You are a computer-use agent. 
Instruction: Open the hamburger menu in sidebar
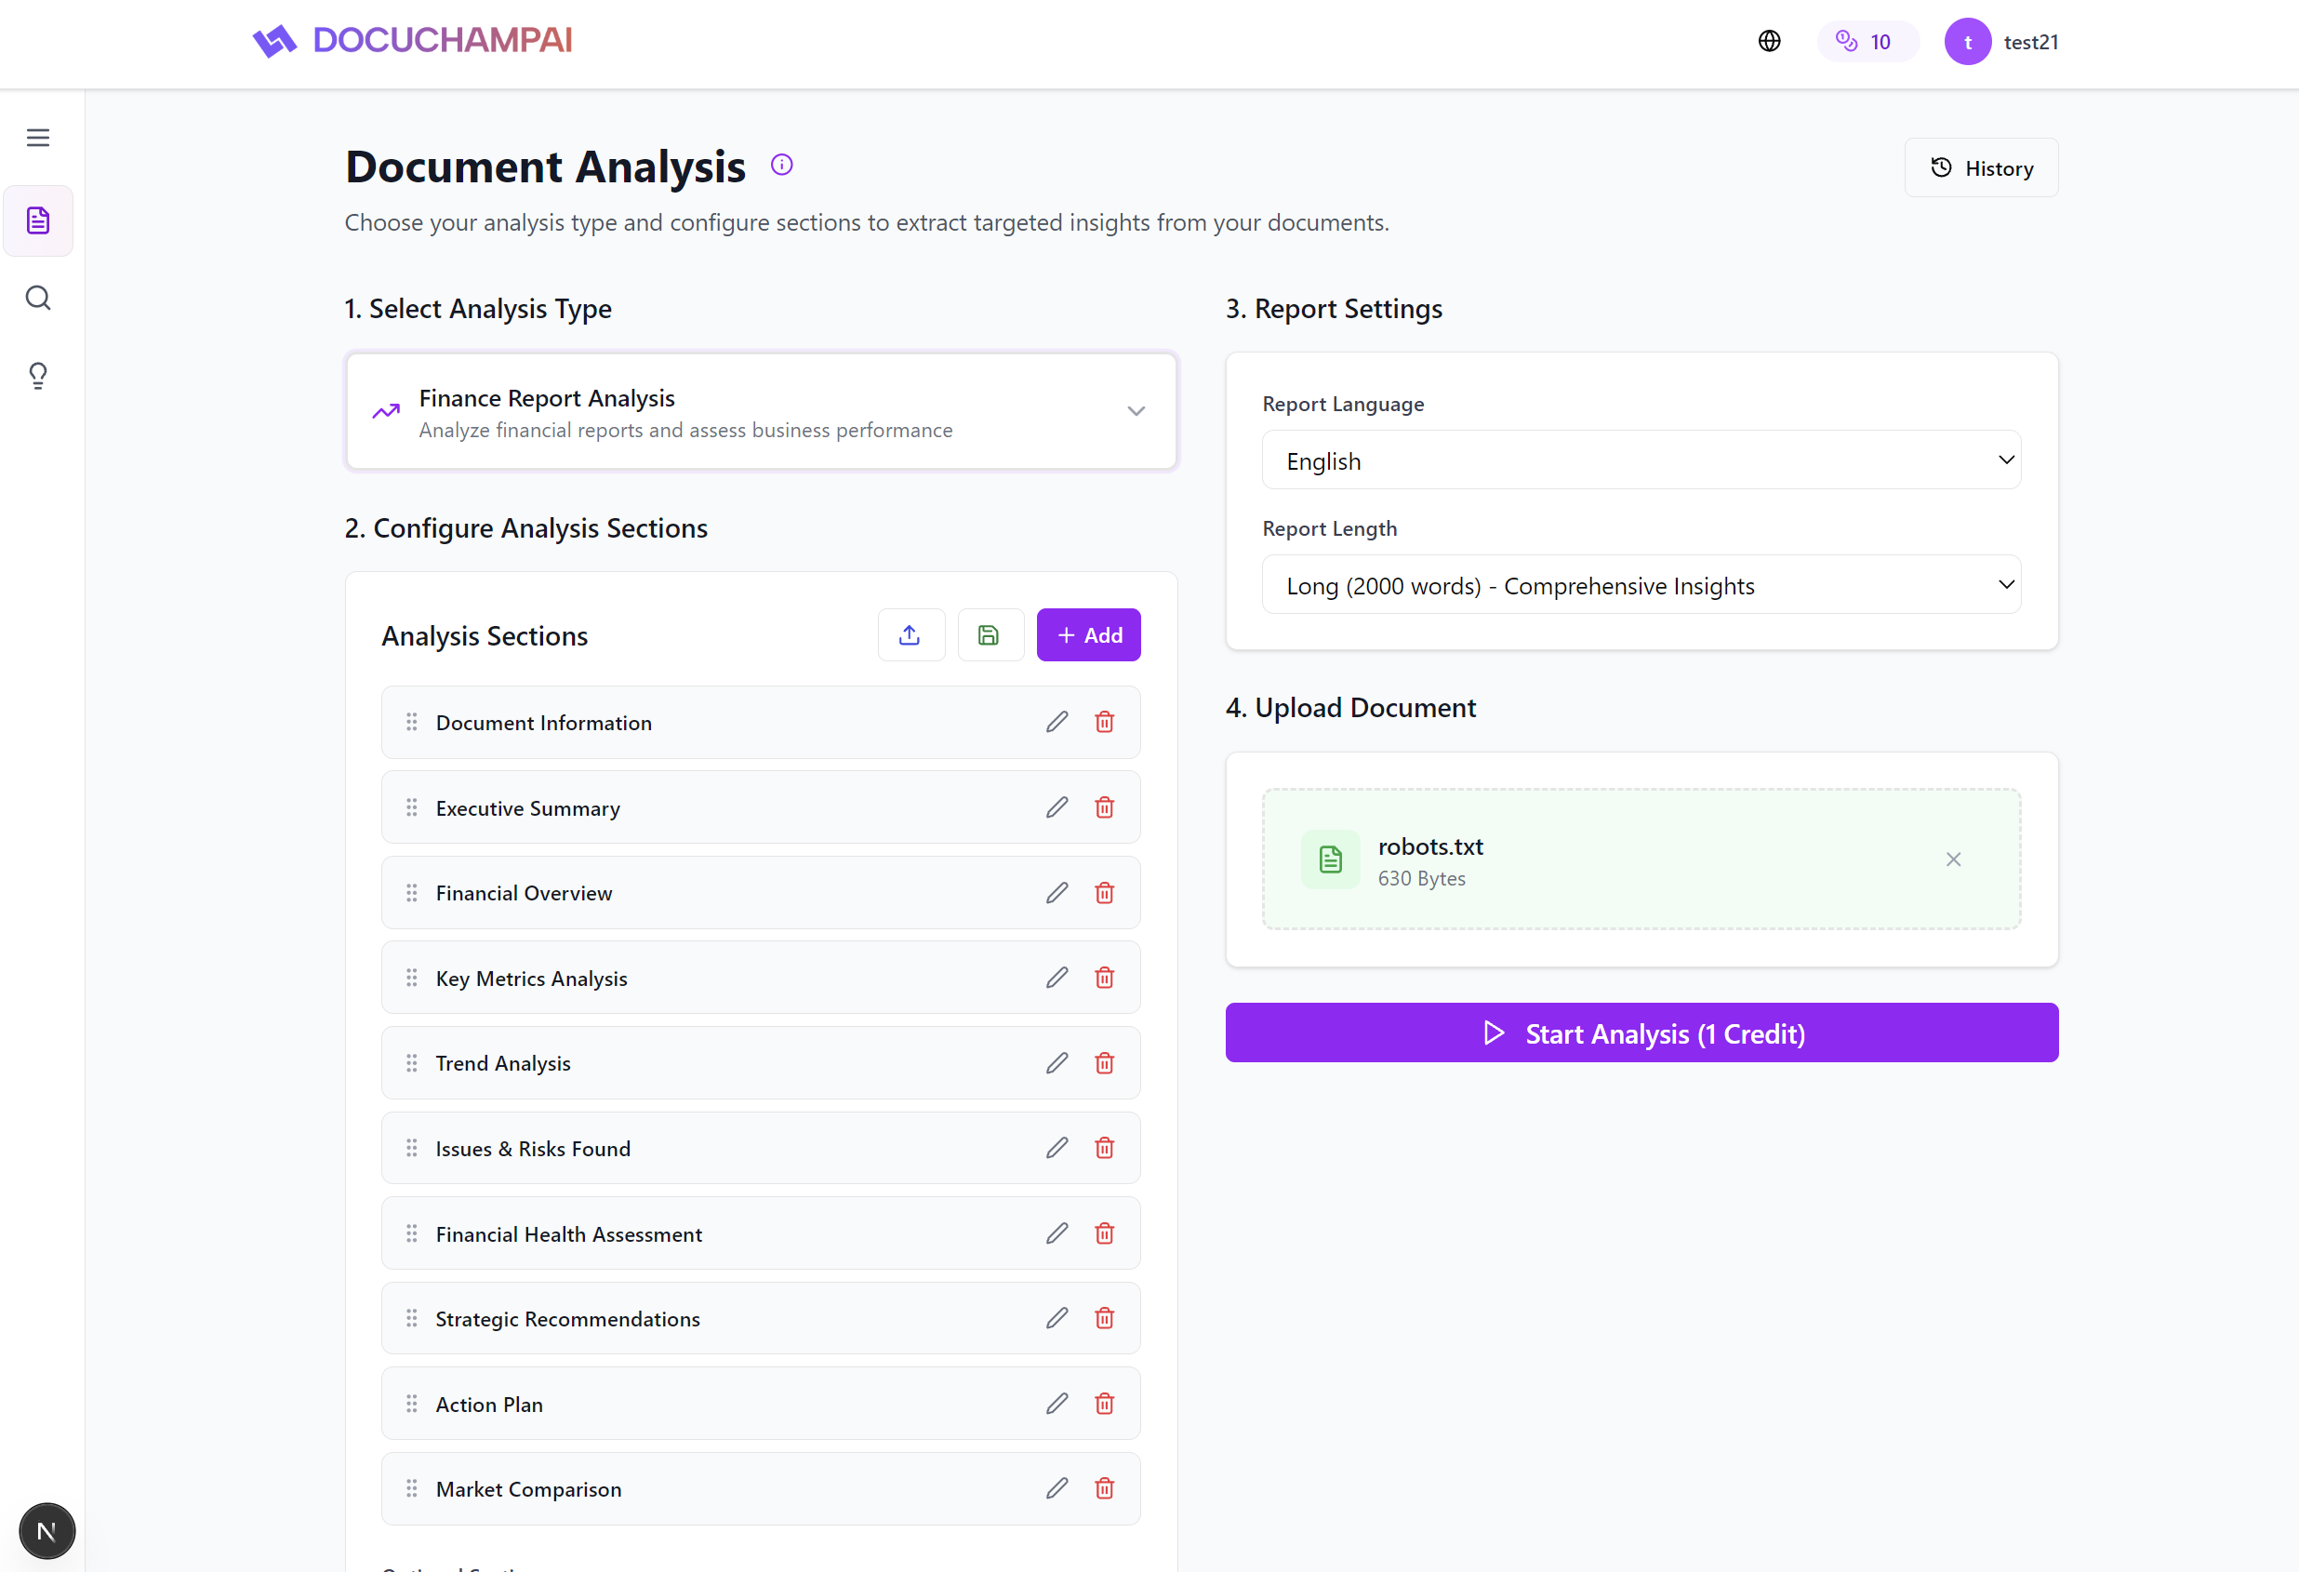coord(37,138)
